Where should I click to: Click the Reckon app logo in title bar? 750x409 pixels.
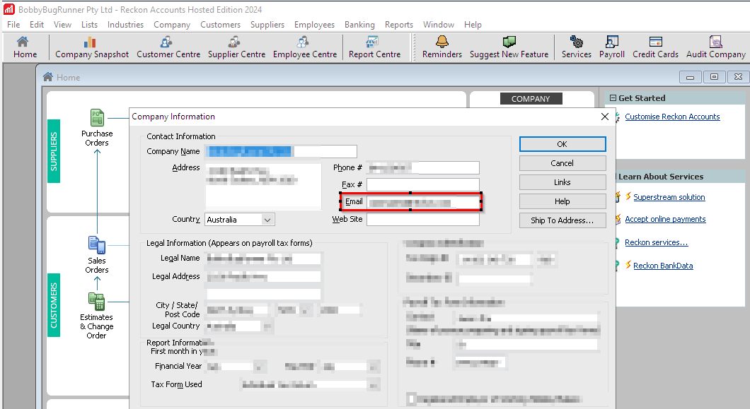click(x=9, y=9)
